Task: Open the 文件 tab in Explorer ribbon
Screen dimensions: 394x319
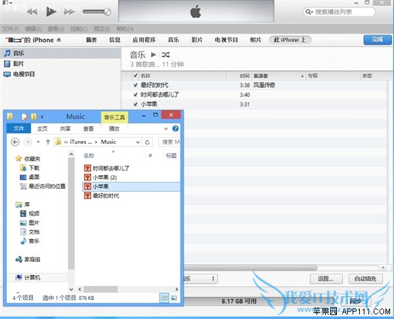Action: [x=19, y=129]
